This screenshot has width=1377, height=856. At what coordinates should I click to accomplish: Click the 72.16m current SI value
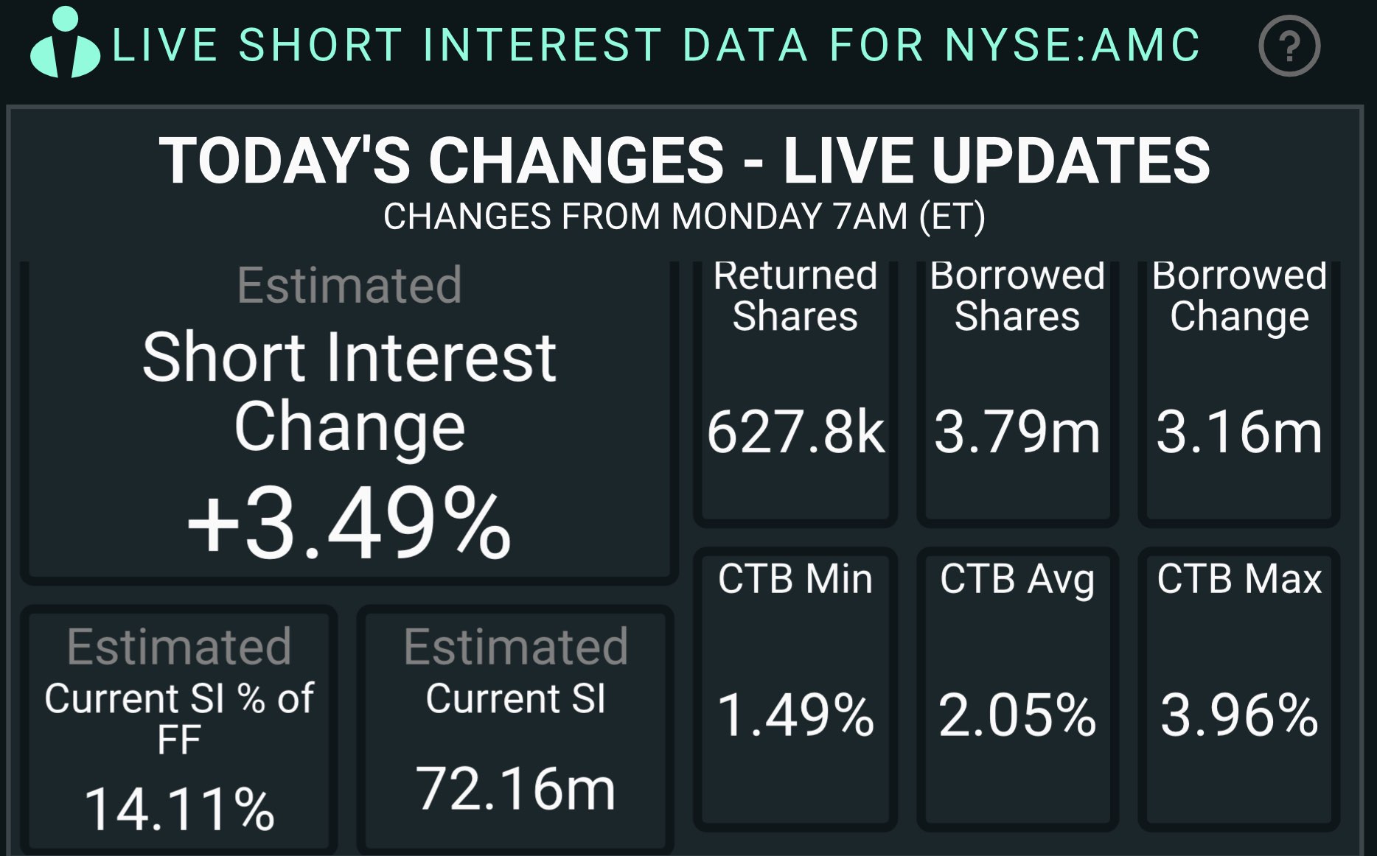click(x=515, y=789)
